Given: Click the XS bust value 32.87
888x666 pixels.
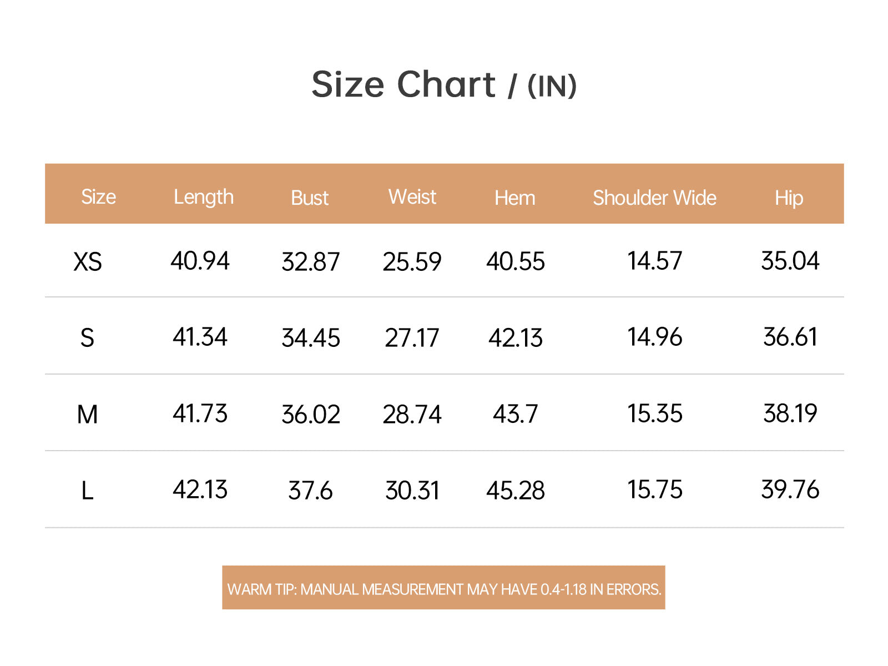Looking at the screenshot, I should tap(311, 261).
